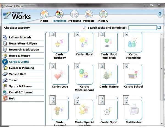
Task: Open the Cards: Seasonal template
Action: (x=60, y=110)
